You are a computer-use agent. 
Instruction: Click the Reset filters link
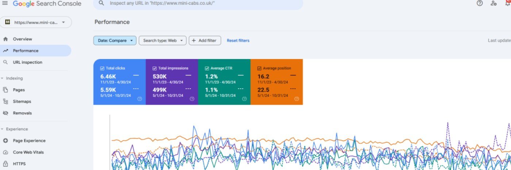238,40
